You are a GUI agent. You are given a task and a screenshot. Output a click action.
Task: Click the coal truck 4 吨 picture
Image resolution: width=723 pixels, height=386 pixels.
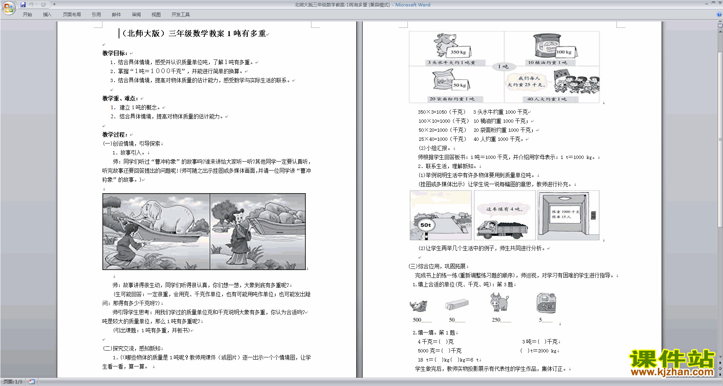point(505,215)
